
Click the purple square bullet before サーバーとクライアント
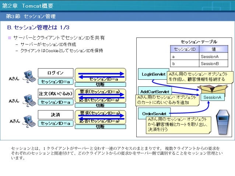[x=10, y=38]
